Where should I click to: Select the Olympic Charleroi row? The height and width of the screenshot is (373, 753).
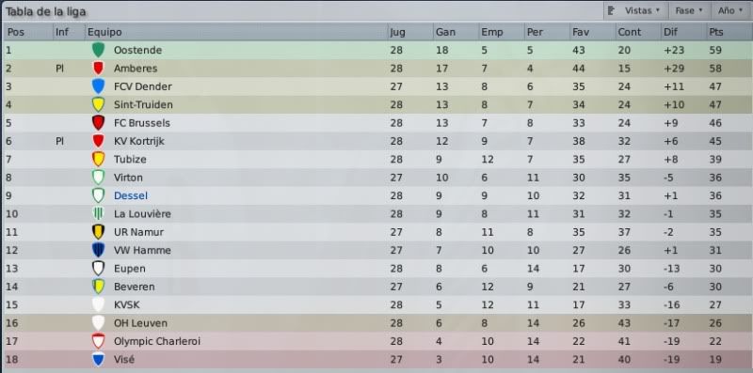[x=376, y=341]
